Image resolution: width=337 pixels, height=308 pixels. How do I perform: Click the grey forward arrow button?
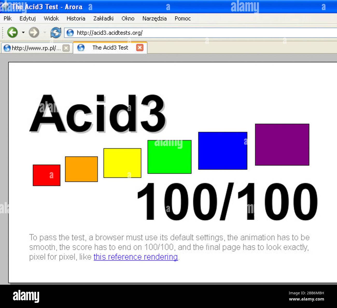34,33
